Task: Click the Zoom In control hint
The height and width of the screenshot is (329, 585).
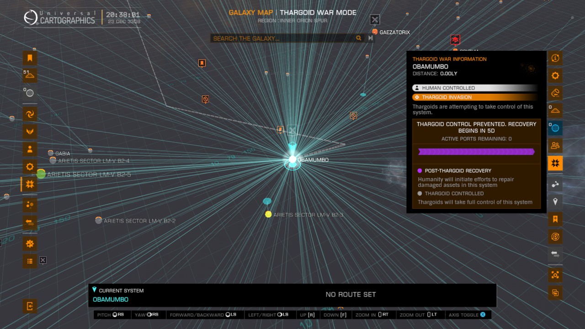Action: 373,315
